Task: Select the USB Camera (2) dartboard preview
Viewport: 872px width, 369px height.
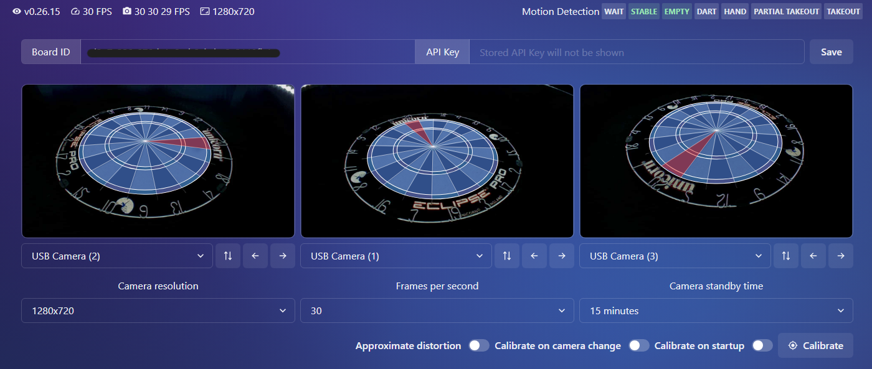Action: click(158, 161)
